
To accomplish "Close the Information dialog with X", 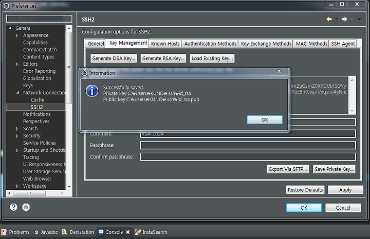I will [x=279, y=71].
